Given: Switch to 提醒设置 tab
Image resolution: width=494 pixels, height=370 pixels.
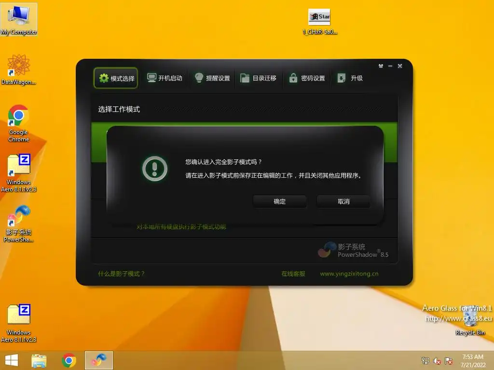Looking at the screenshot, I should click(212, 78).
